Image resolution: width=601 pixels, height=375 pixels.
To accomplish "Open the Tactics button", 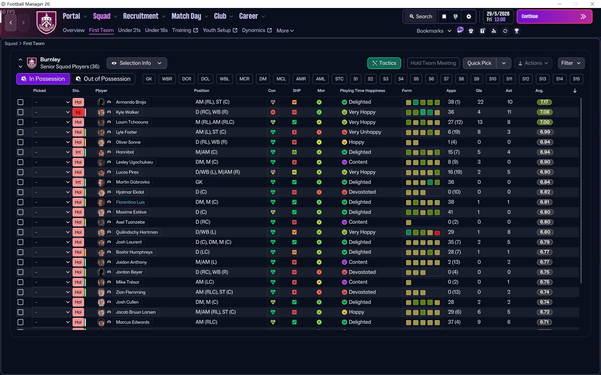I will coord(384,63).
